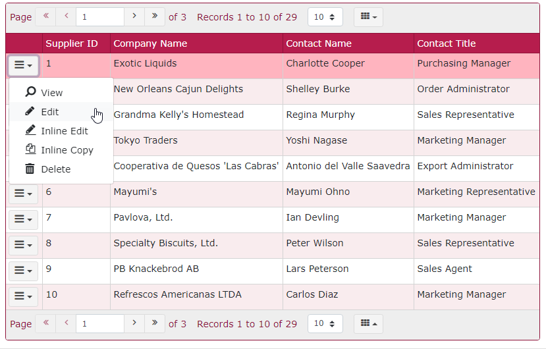Go to first page in top pager
The image size is (546, 349).
pyautogui.click(x=45, y=16)
